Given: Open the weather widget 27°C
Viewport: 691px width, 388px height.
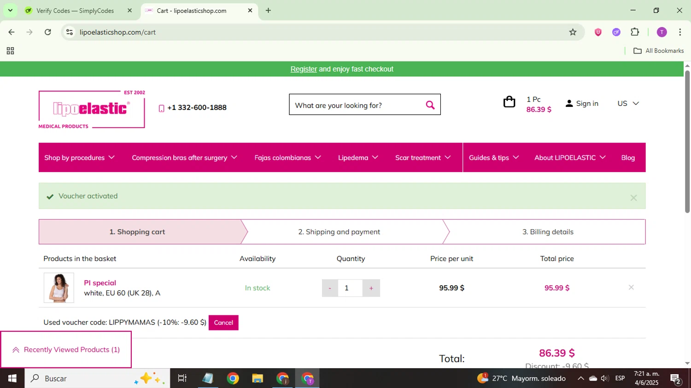Looking at the screenshot, I should (x=521, y=378).
